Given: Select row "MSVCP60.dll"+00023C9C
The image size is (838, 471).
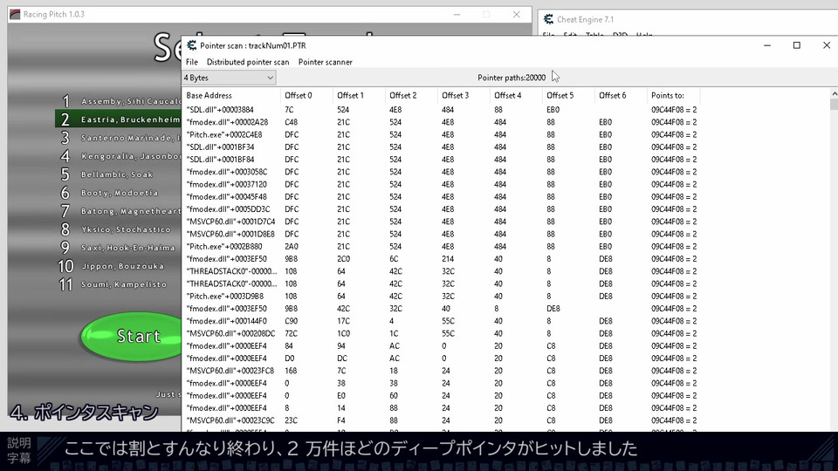Looking at the screenshot, I should point(442,420).
